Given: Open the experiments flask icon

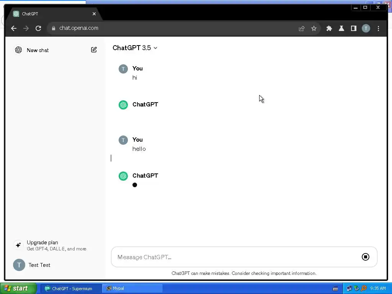Looking at the screenshot, I should pyautogui.click(x=341, y=28).
